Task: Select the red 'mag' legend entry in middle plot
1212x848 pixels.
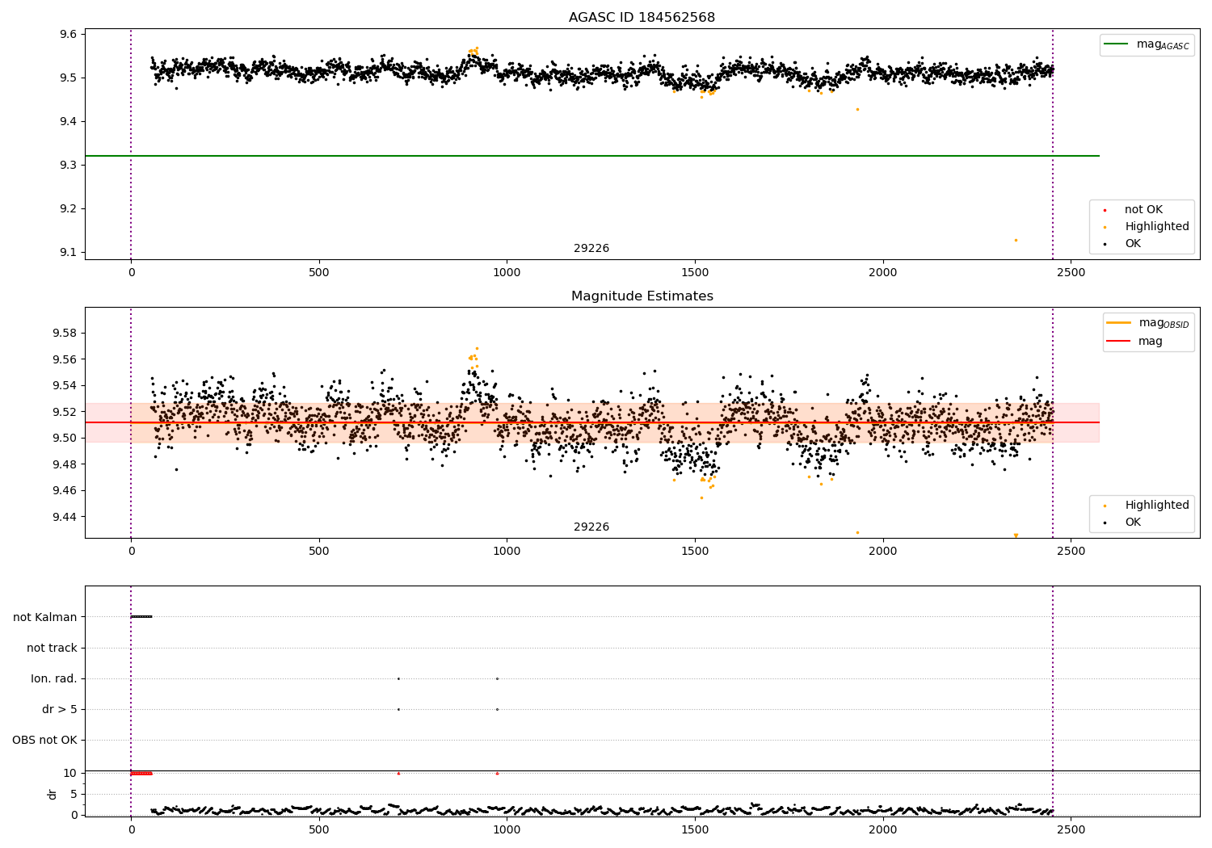Action: [x=1135, y=341]
